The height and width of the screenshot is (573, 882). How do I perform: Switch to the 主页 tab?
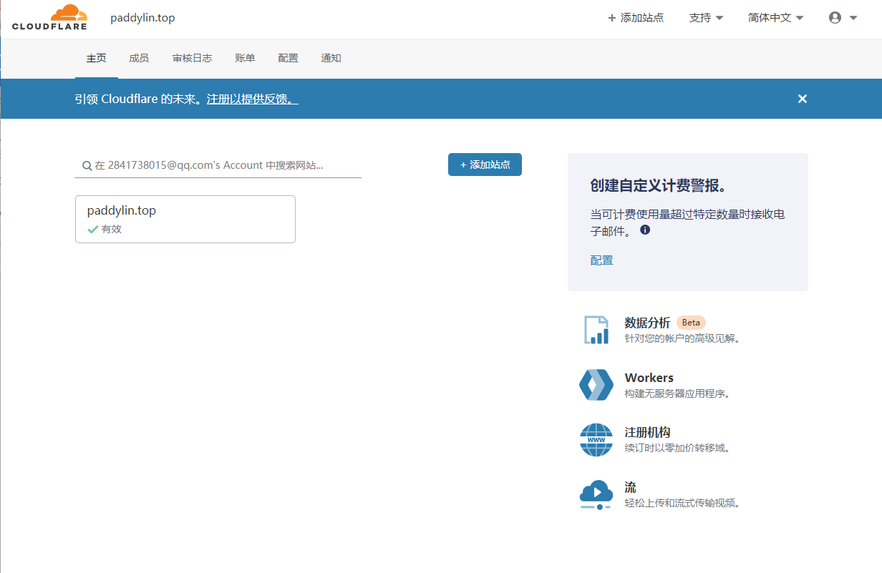97,58
